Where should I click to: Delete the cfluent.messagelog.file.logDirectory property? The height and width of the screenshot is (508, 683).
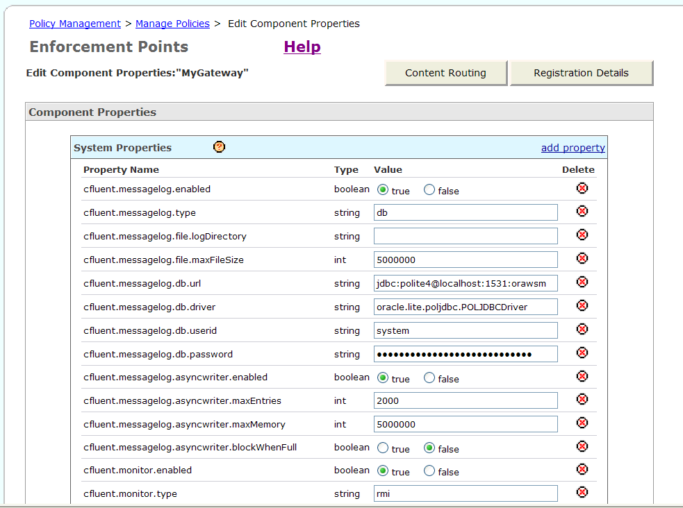click(x=582, y=235)
